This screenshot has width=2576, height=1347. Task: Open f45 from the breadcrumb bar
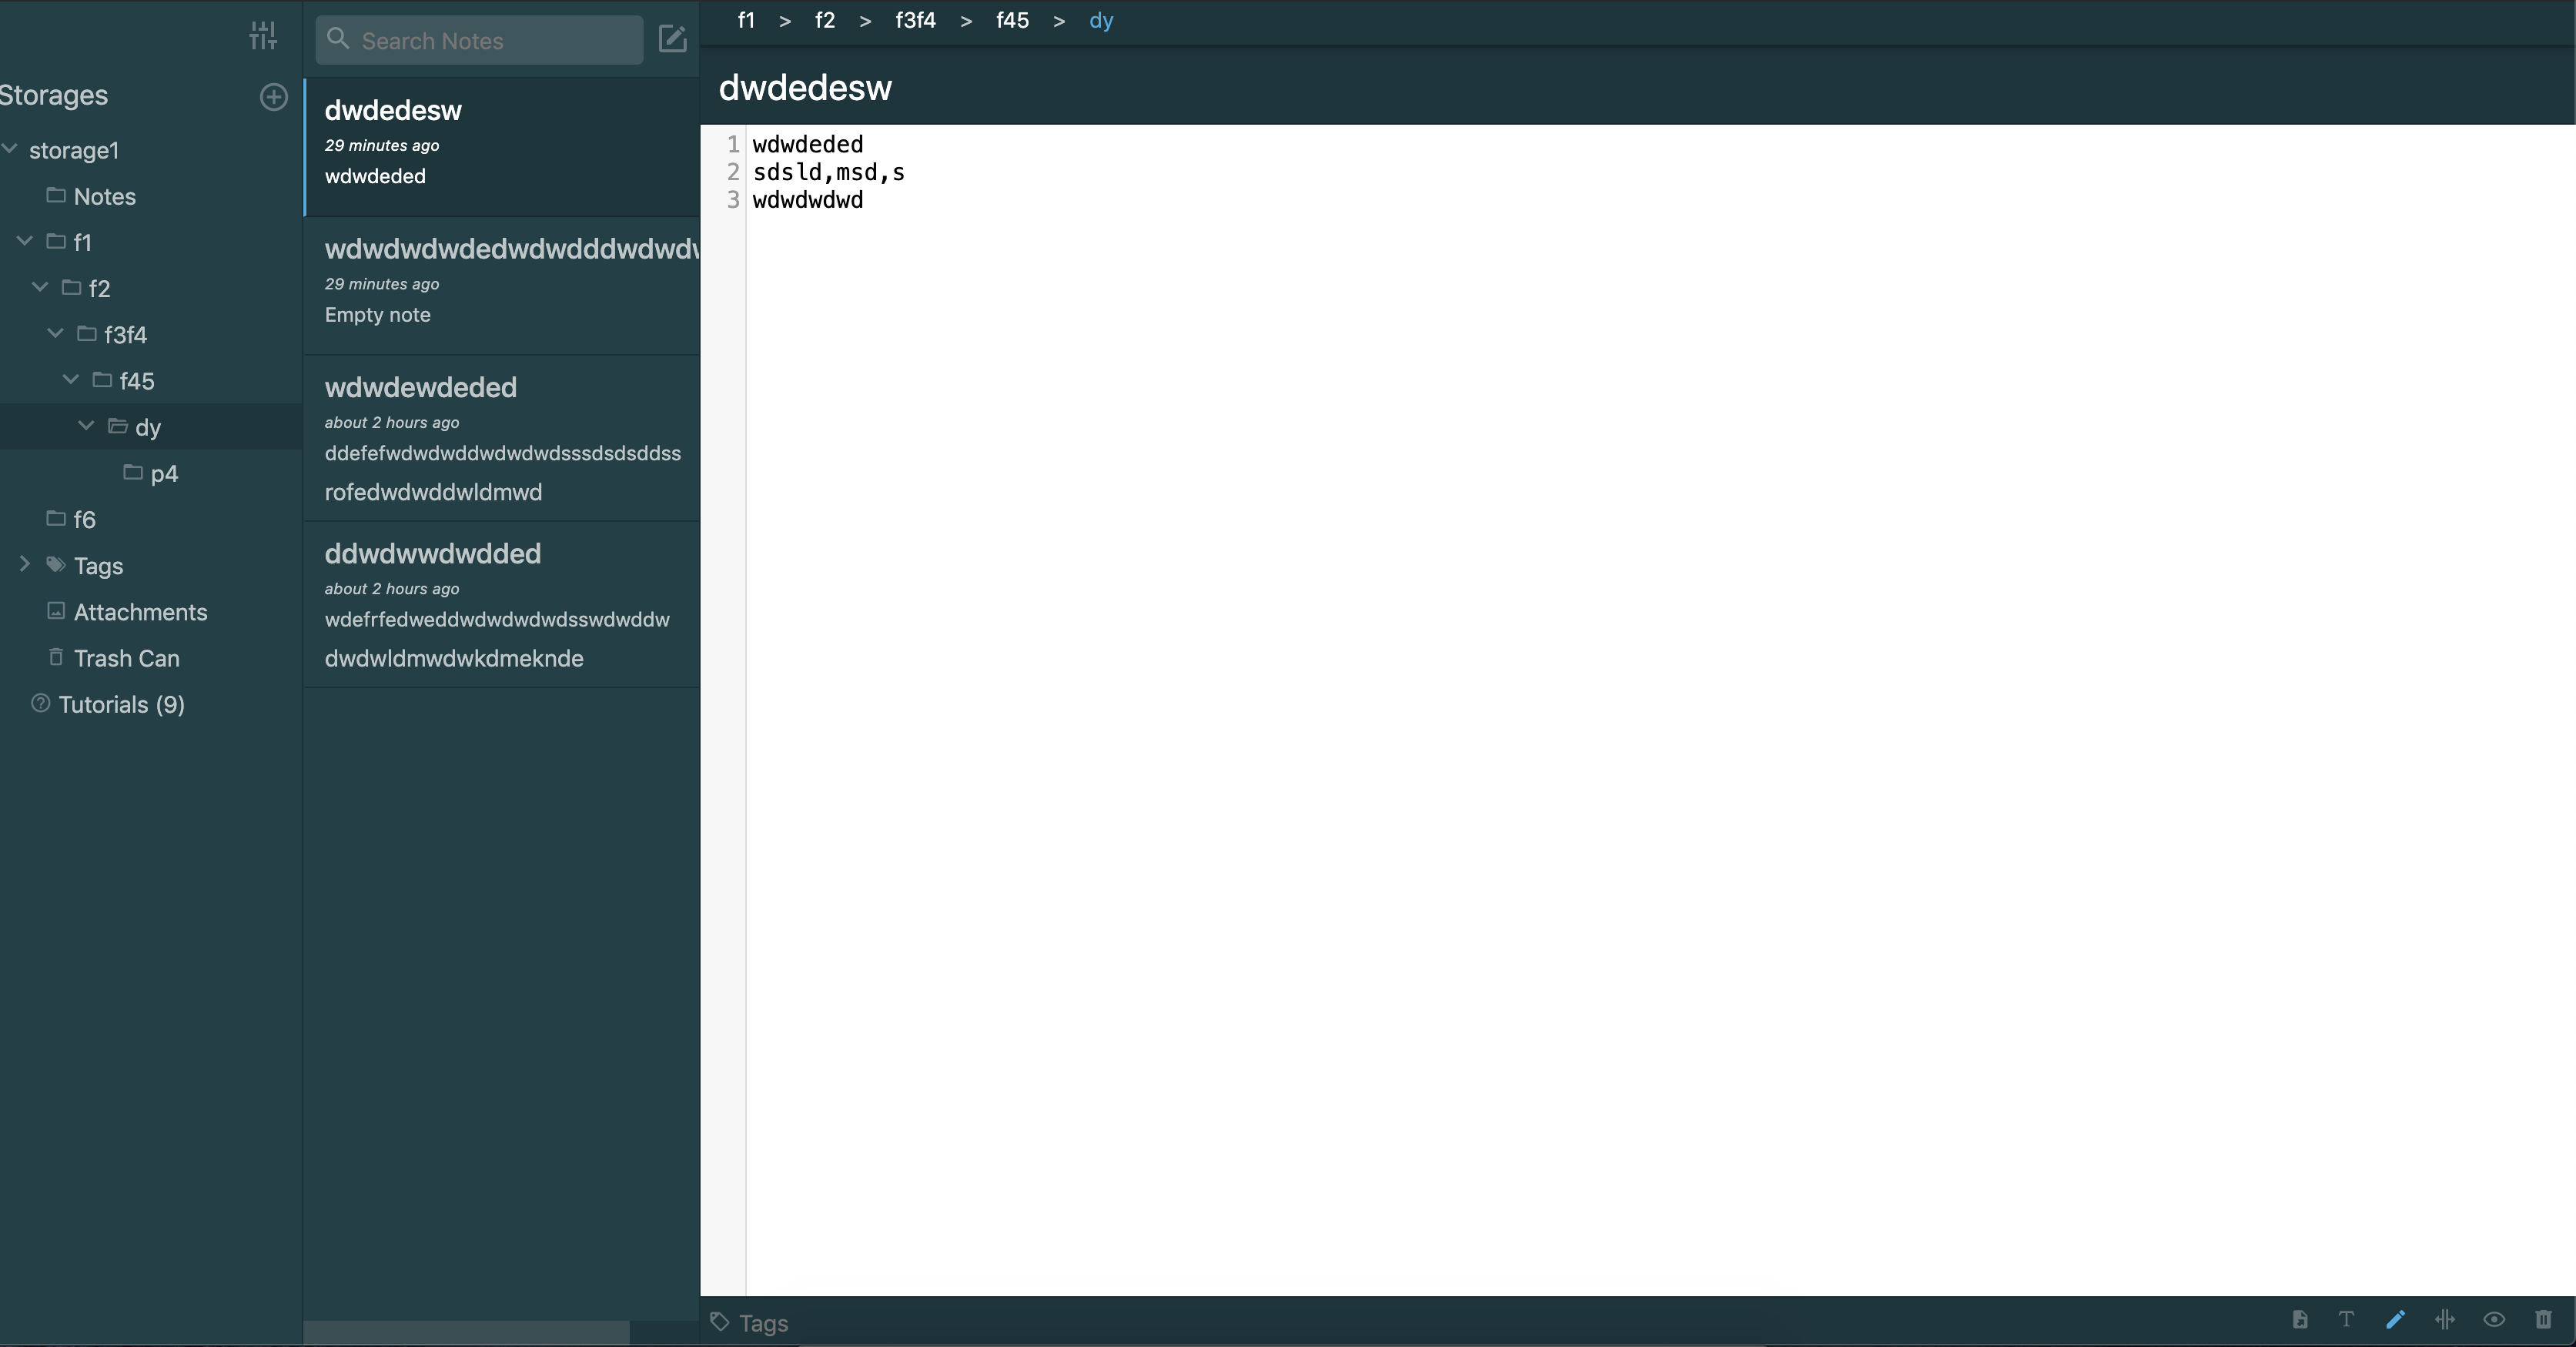pos(1011,20)
